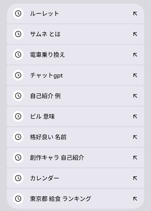Select the ピル 意味 recent search
151x211 pixels.
pos(42,117)
